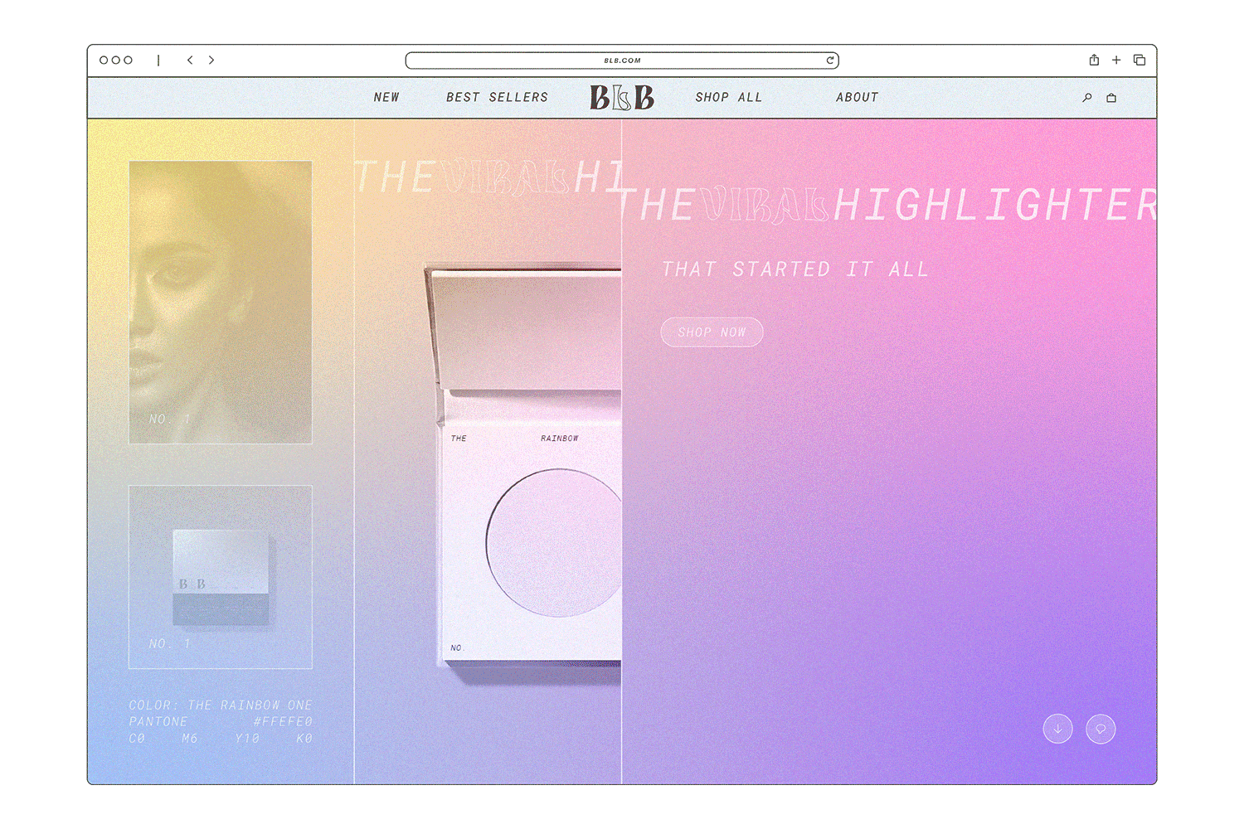Focus the BLB.COM address bar
1244x829 pixels.
point(622,61)
